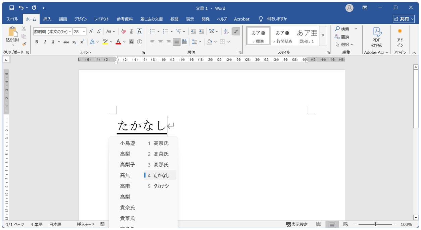Screen dimensions: 421x230
Task: Click the sort icon in the Paragraph group
Action: coord(226,31)
